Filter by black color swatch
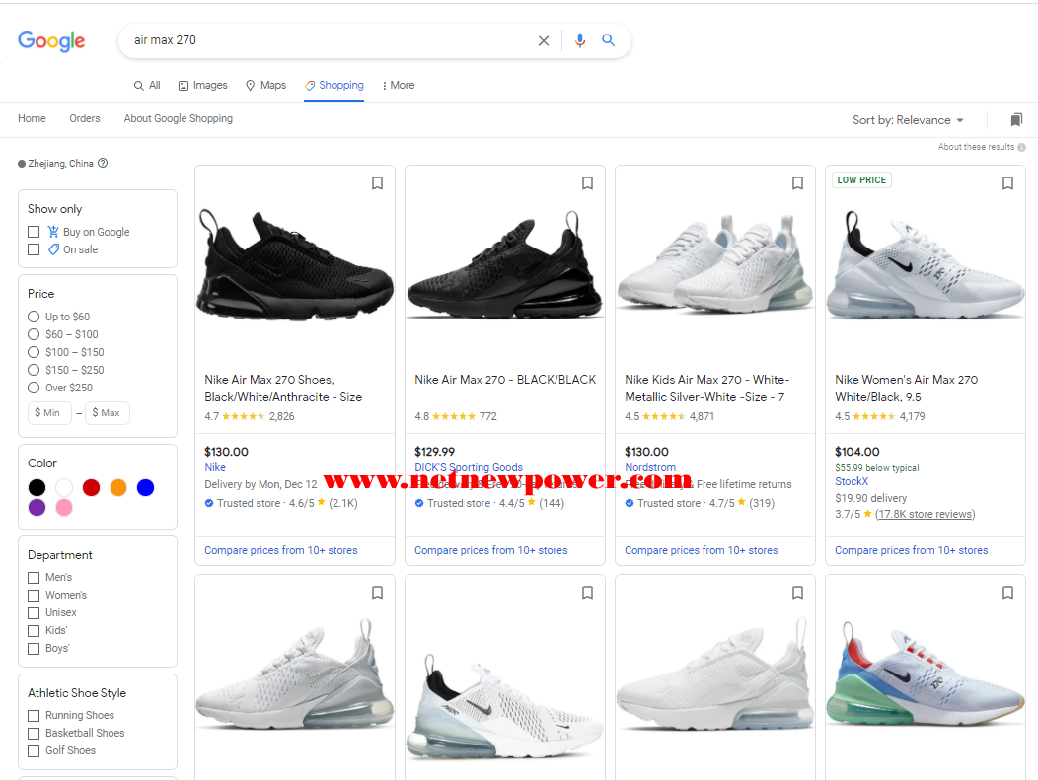This screenshot has height=780, width=1038. coord(37,487)
